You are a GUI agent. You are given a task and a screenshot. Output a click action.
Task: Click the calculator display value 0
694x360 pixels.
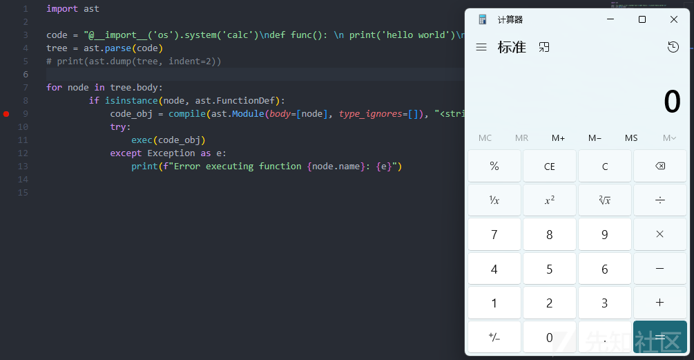(x=672, y=102)
